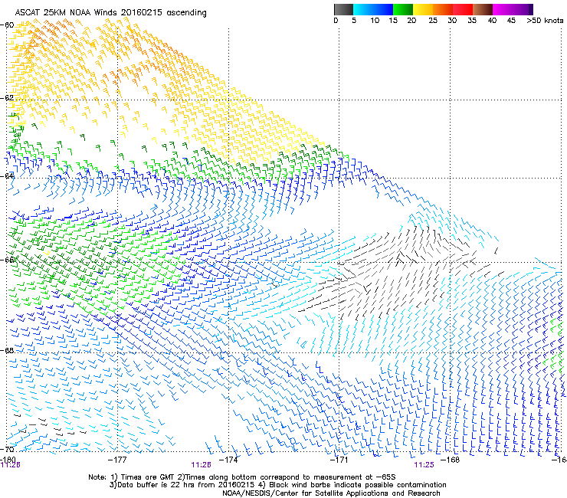The width and height of the screenshot is (567, 498).
Task: Click the '-60' latitude axis label
Action: (x=7, y=25)
